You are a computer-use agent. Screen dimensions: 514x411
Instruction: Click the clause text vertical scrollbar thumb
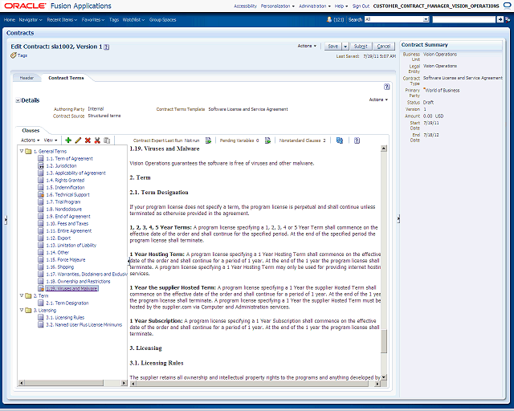[384, 341]
